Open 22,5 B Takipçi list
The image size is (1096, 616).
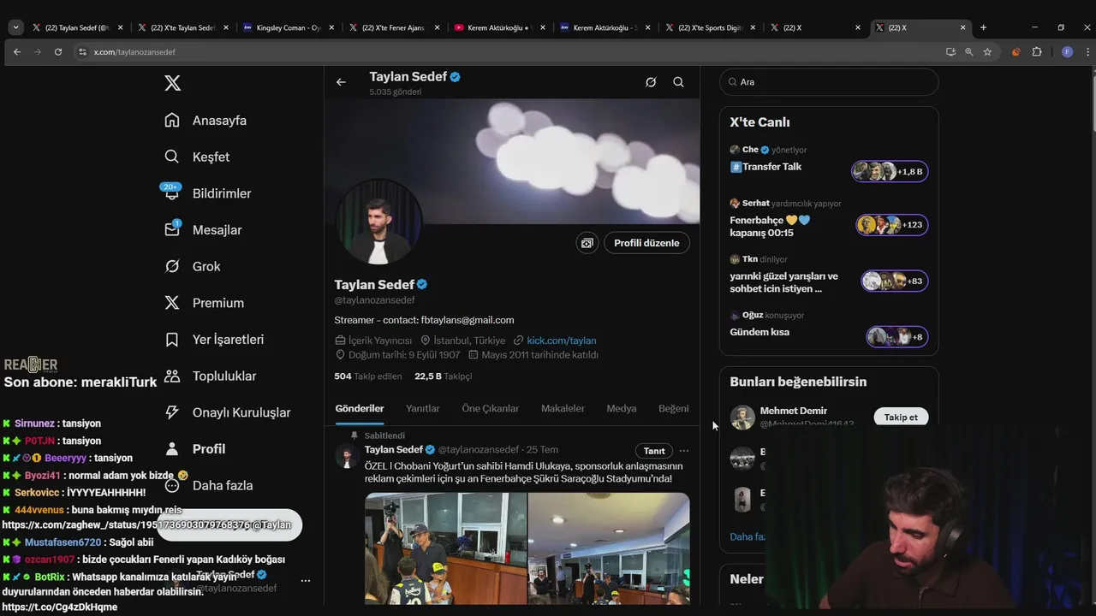pyautogui.click(x=444, y=376)
